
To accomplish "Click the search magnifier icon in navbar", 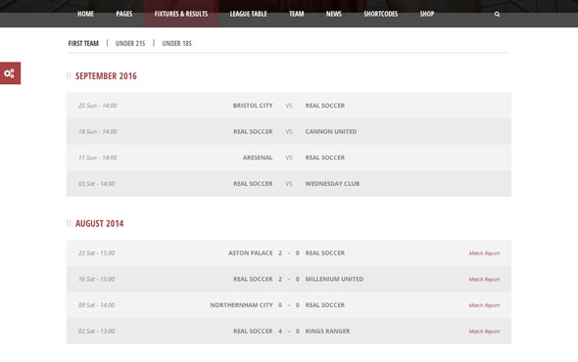I will [x=497, y=14].
